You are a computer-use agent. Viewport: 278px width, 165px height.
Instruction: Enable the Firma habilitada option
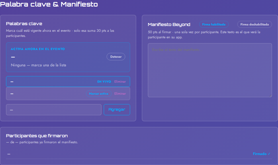tap(214, 24)
